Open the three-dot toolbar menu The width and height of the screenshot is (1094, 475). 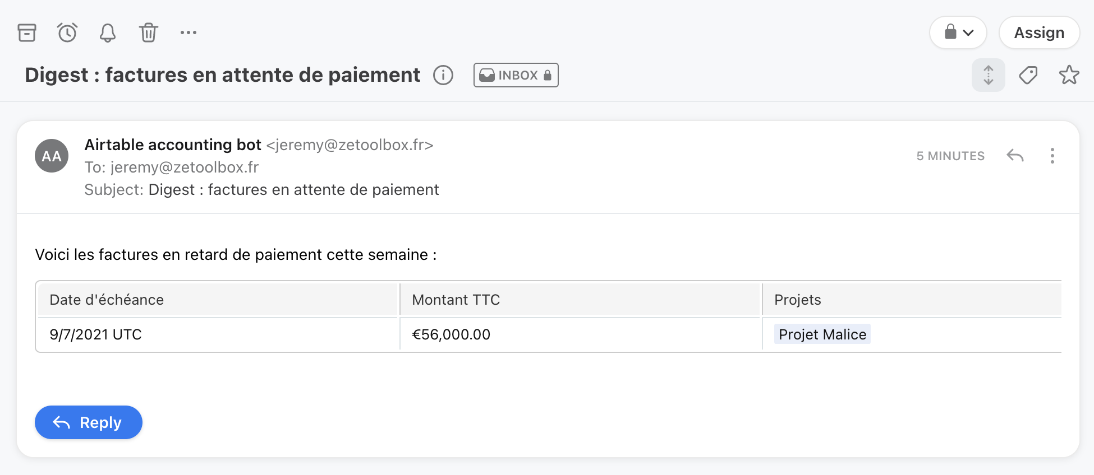click(x=189, y=32)
